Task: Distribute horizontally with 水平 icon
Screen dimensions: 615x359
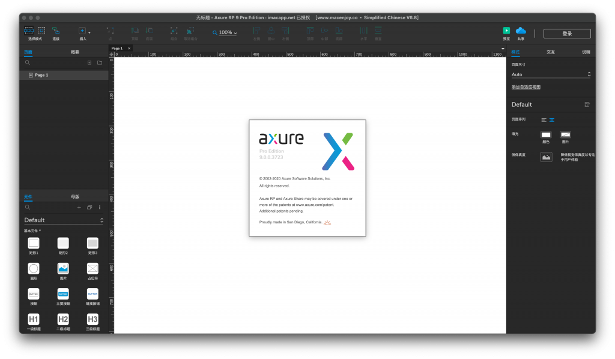Action: (x=363, y=31)
